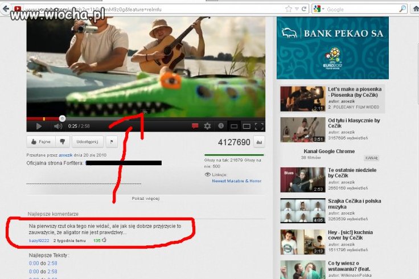419x279 pixels.
Task: Open Co ty wiesz o wstawaniu title
Action: point(349,266)
